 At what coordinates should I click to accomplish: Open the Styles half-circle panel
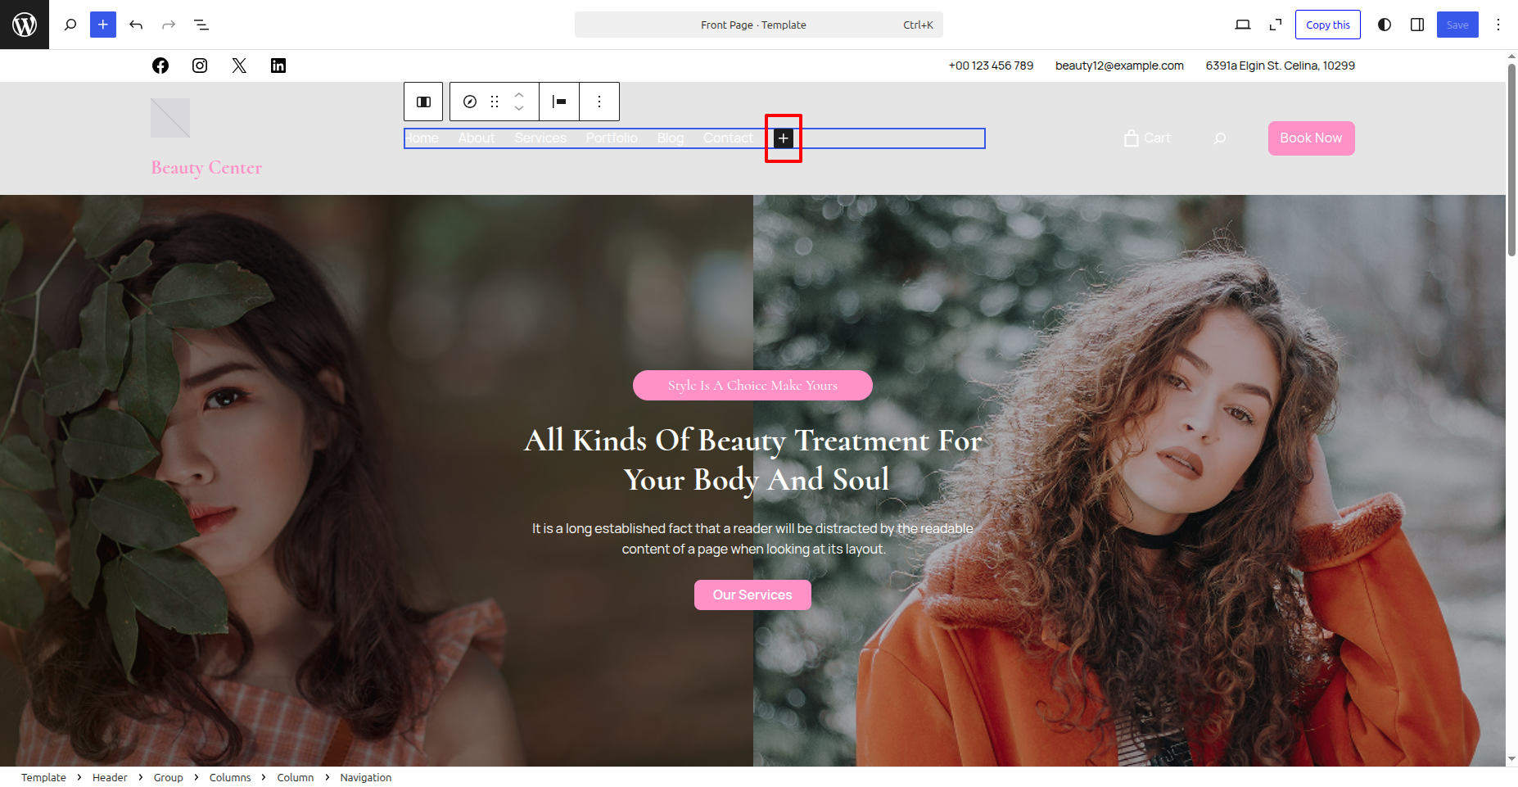click(1385, 25)
